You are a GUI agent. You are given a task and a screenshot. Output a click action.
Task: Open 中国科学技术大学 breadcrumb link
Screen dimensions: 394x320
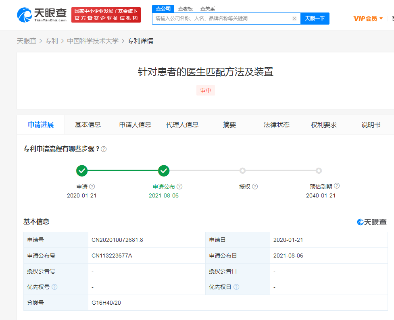(93, 41)
